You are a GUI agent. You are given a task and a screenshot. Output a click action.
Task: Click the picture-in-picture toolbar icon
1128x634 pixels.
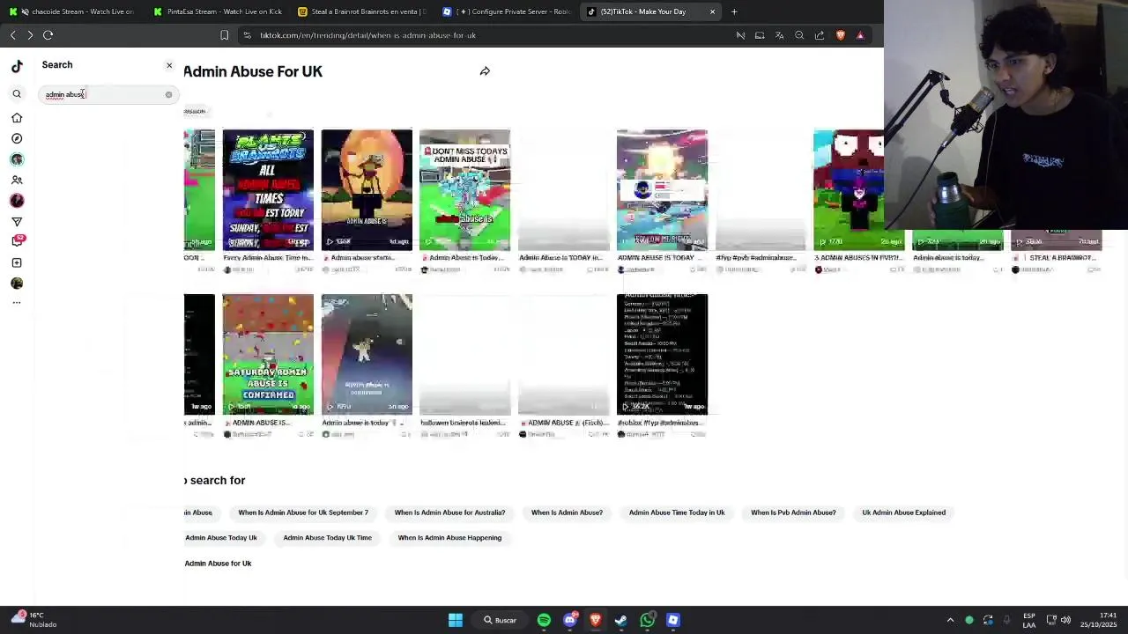click(x=760, y=35)
